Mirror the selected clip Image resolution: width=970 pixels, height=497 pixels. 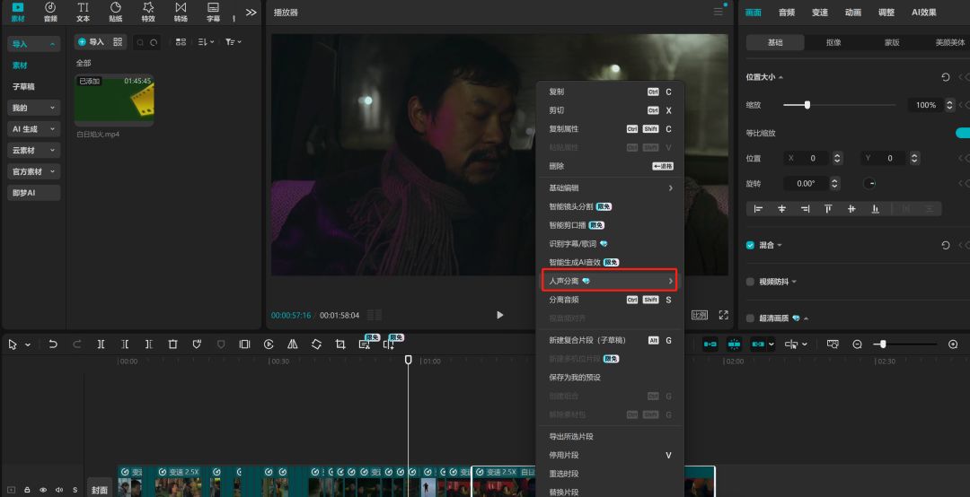(x=293, y=344)
